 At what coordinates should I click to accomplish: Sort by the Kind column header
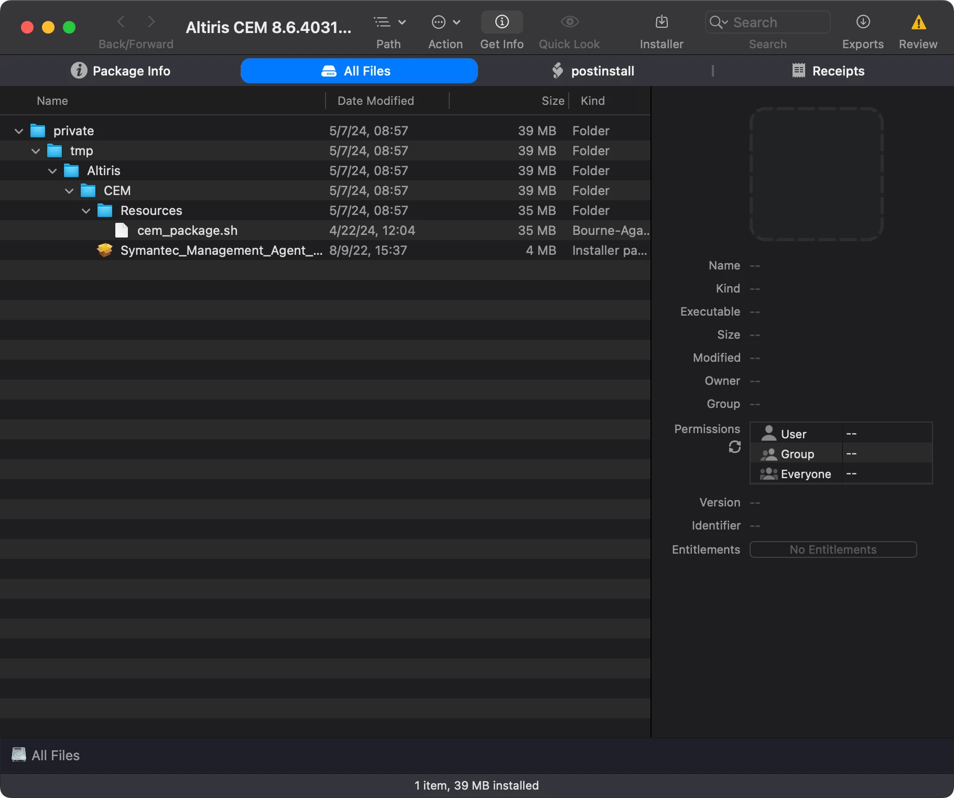point(593,101)
